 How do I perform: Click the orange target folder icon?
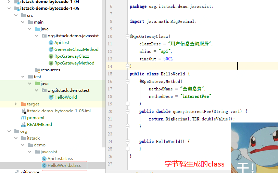pyautogui.click(x=24, y=104)
